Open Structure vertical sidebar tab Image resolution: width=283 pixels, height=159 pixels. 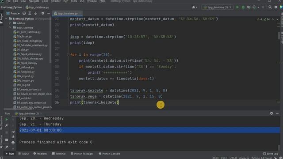(x=1, y=123)
